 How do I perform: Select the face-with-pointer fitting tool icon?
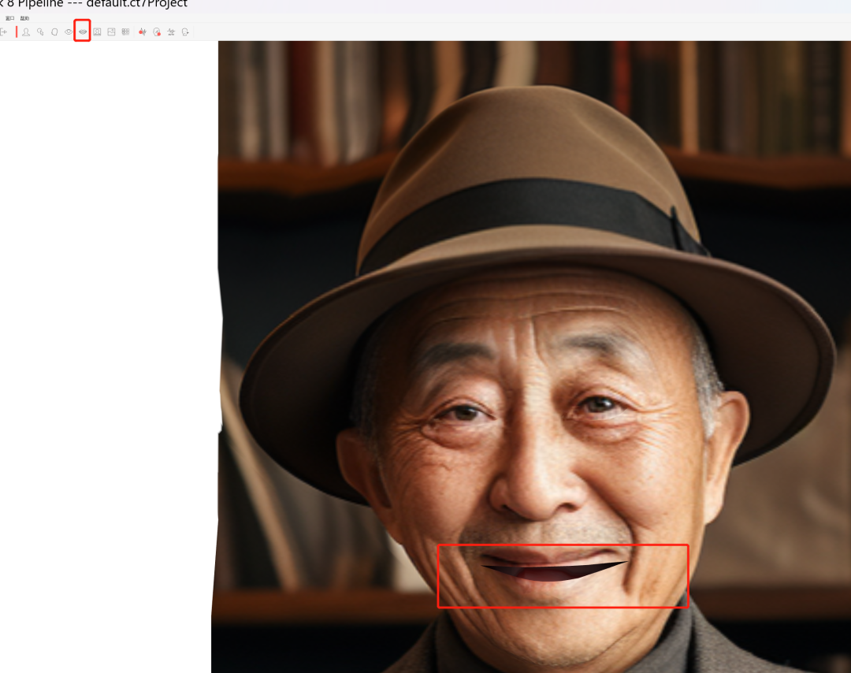pyautogui.click(x=40, y=32)
